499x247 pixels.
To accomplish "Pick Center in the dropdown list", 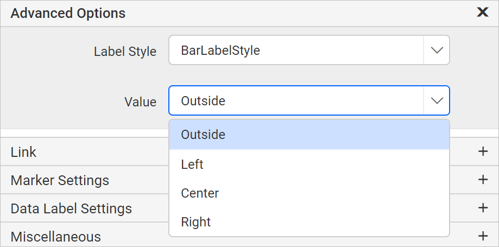I will point(309,193).
